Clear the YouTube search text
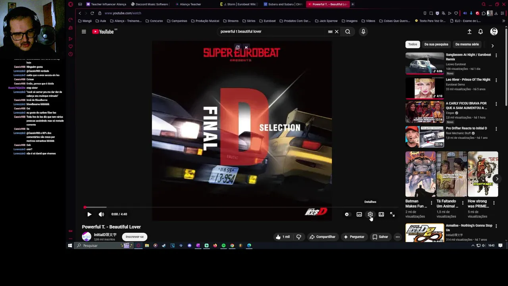This screenshot has width=508, height=286. pyautogui.click(x=337, y=31)
